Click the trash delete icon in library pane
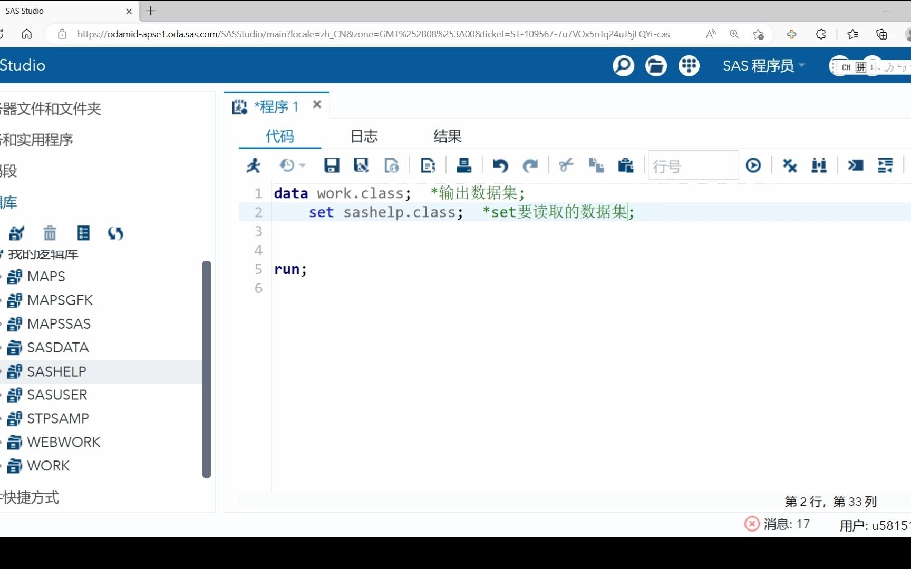Viewport: 911px width, 569px height. [x=50, y=233]
